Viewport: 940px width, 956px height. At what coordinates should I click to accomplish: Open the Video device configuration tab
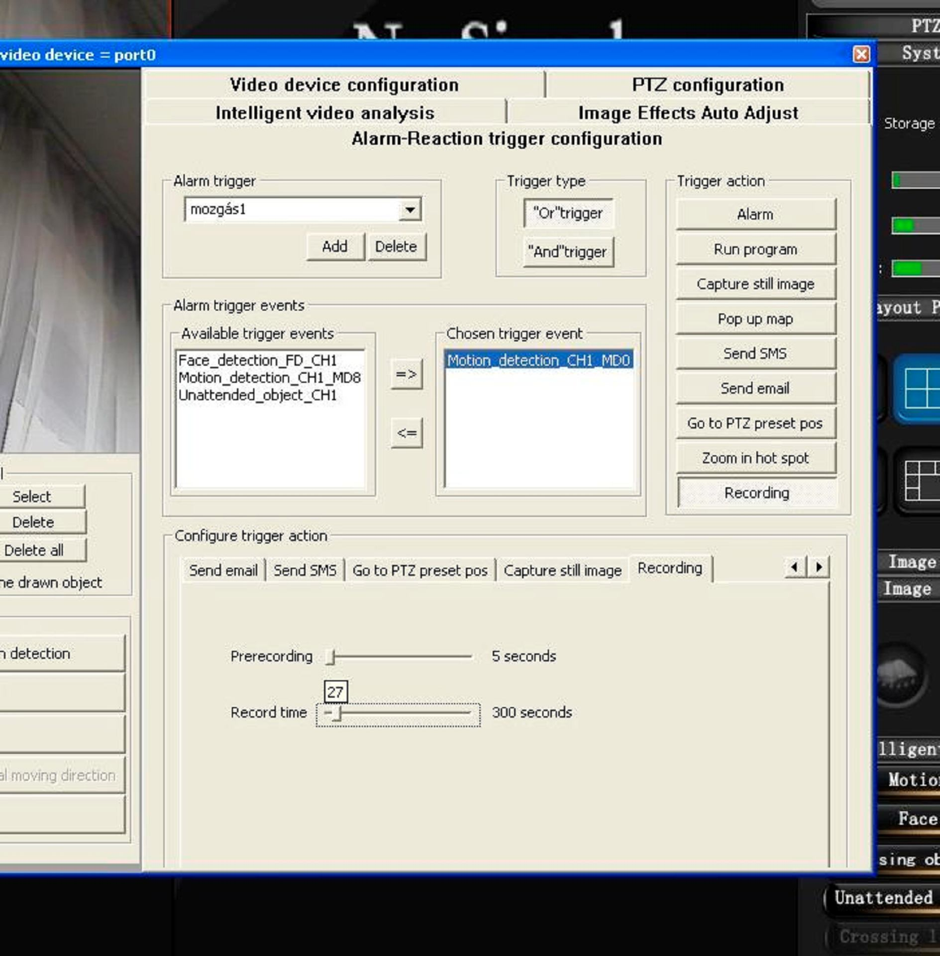click(344, 85)
